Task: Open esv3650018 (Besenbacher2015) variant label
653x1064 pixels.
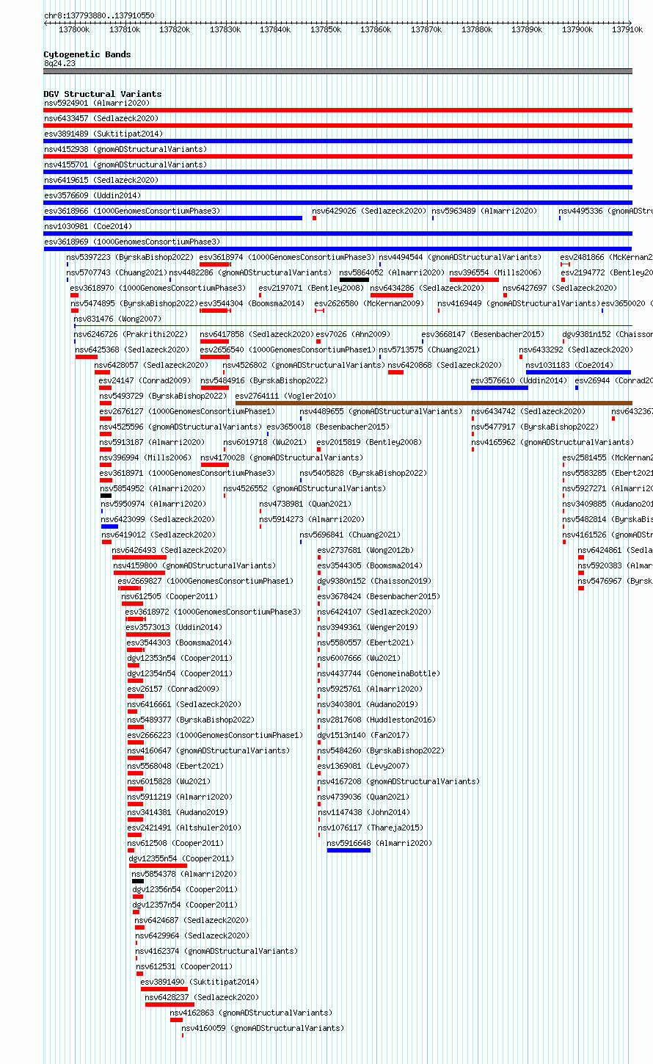Action: tap(328, 427)
